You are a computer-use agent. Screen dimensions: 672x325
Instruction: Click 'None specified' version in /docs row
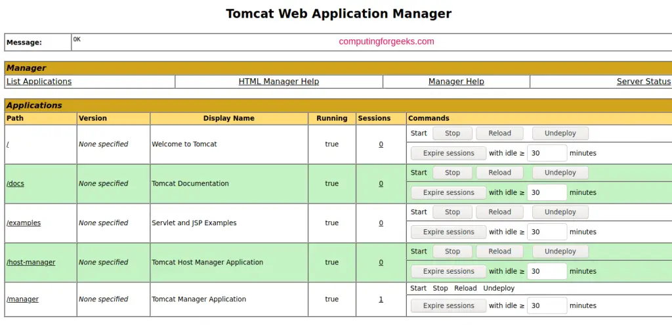[x=103, y=183]
